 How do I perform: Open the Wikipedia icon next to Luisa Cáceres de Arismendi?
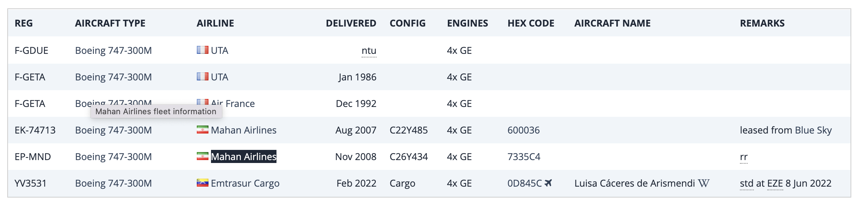coord(704,183)
